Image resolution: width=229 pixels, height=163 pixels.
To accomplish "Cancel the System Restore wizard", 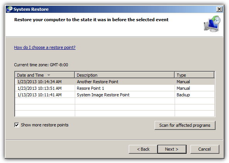I will [x=205, y=149].
